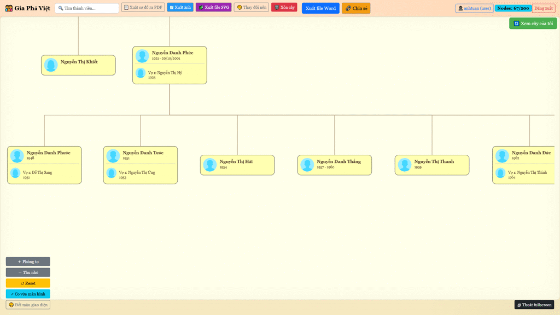Delete the tree with Xóa cây
This screenshot has height=315, width=560.
pos(284,8)
